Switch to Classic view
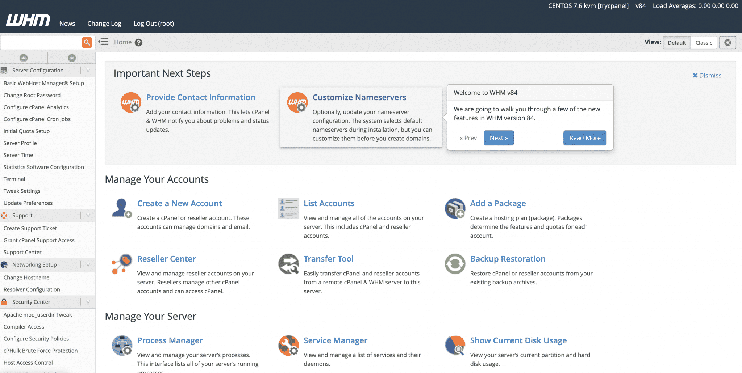Screen dimensions: 742x373 [704, 43]
